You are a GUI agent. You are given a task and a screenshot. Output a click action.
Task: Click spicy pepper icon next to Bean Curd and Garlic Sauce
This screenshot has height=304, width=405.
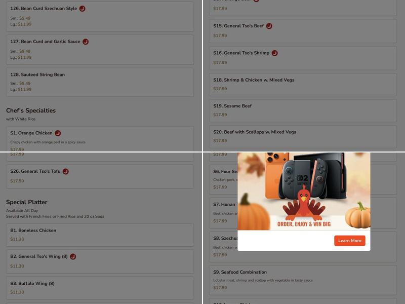[86, 42]
